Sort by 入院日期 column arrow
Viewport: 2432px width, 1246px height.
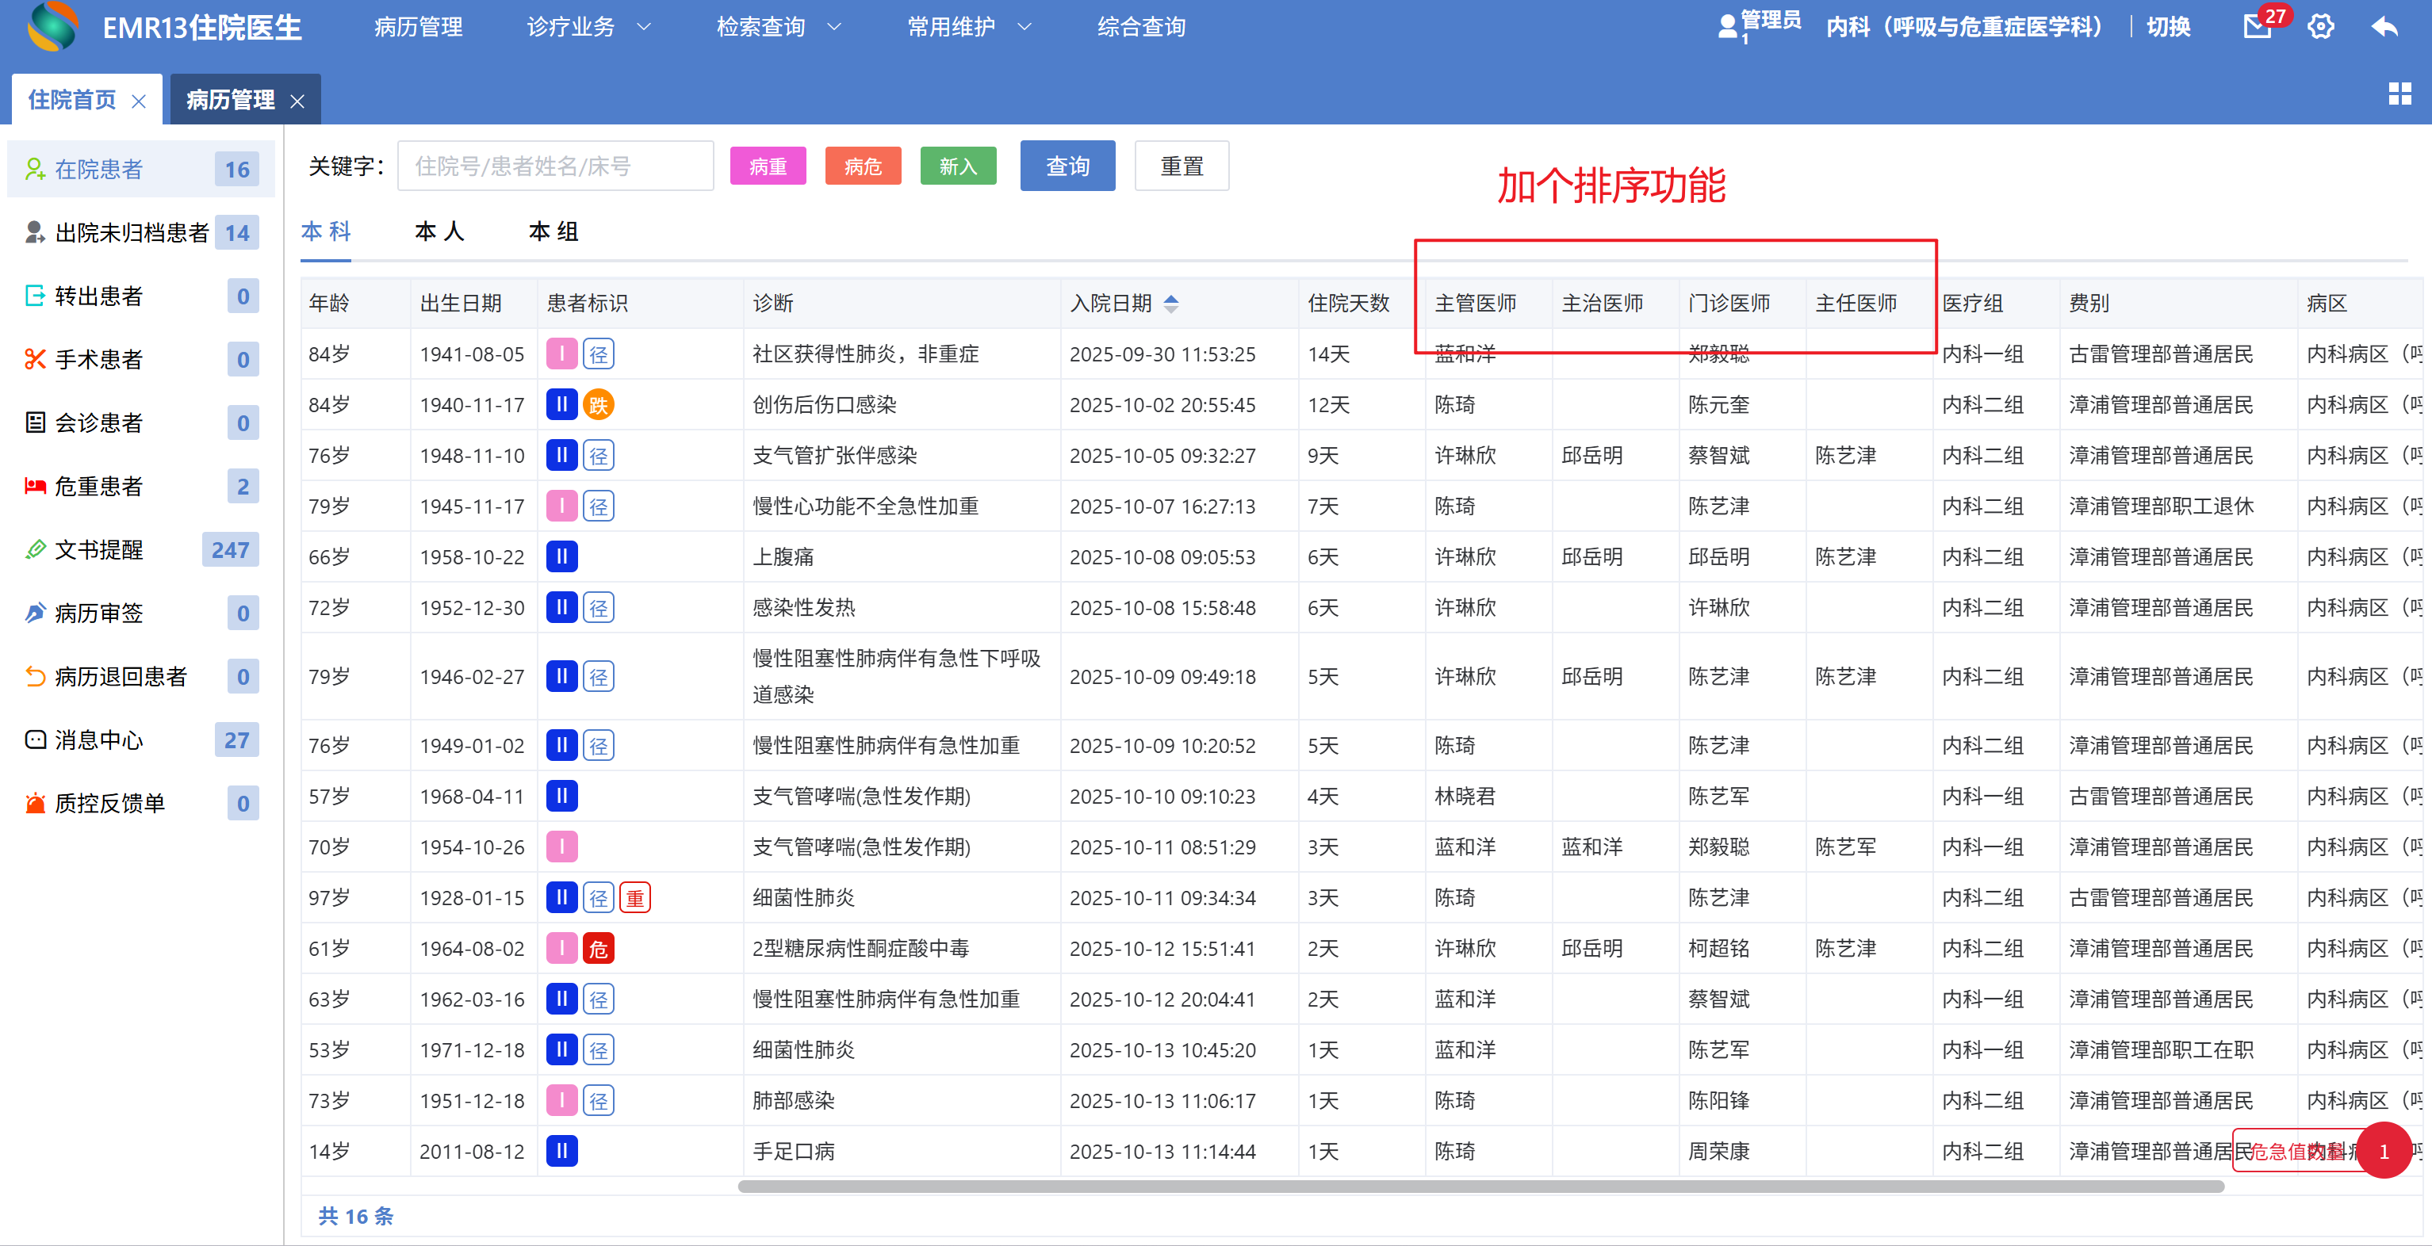pyautogui.click(x=1170, y=303)
